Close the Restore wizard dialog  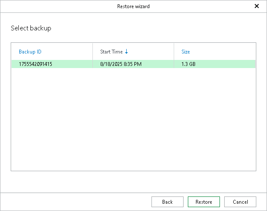(257, 6)
